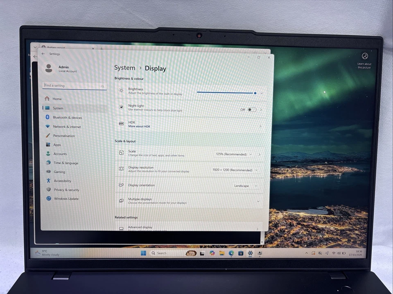393x294 pixels.
Task: Expand the Multiple displays section
Action: tap(258, 201)
